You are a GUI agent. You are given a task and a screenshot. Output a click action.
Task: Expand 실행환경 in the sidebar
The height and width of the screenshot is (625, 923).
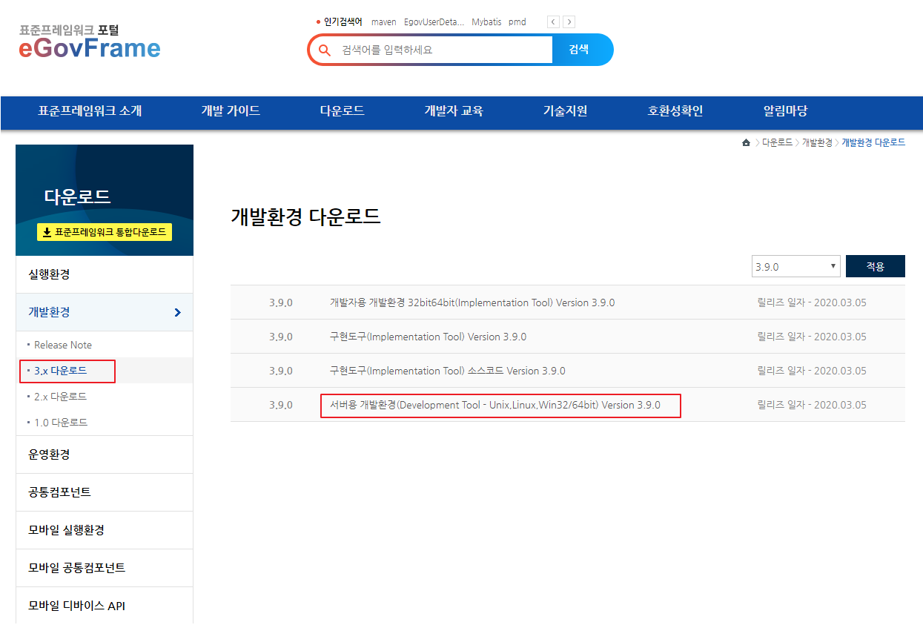click(49, 274)
